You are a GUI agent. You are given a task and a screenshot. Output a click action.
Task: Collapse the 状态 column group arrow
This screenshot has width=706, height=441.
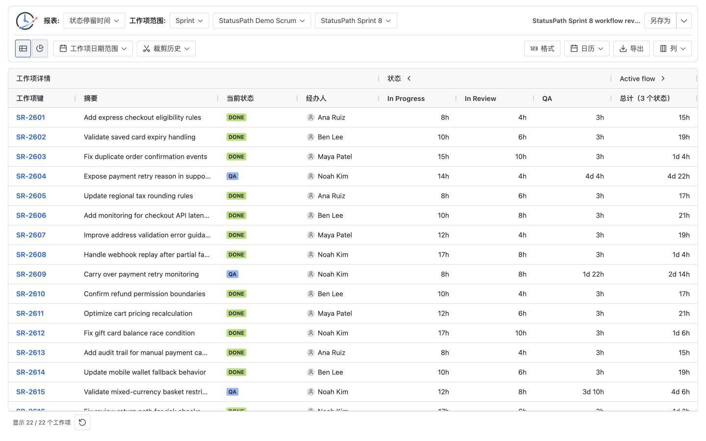[409, 78]
